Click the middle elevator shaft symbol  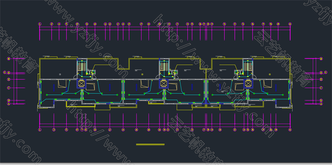[x=163, y=83]
